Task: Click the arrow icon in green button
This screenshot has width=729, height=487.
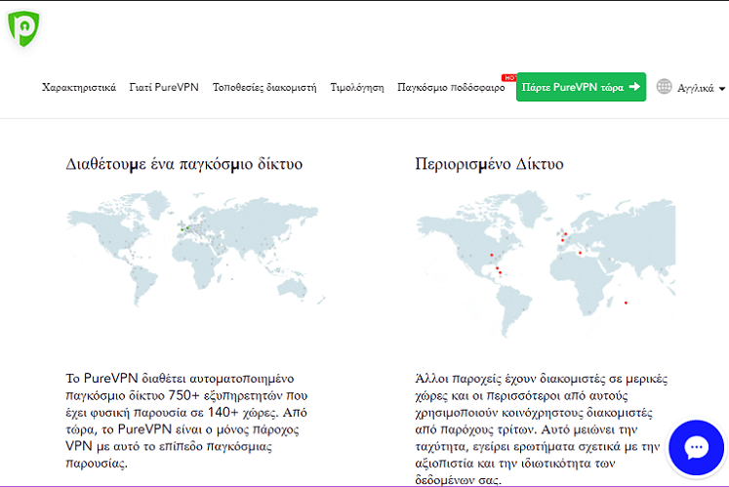Action: (634, 87)
